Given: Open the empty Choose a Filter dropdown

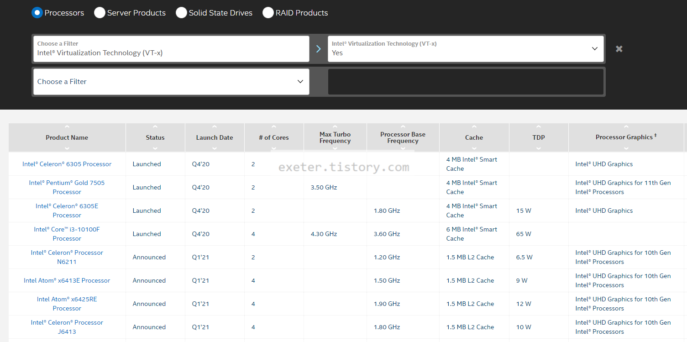Looking at the screenshot, I should coord(171,82).
